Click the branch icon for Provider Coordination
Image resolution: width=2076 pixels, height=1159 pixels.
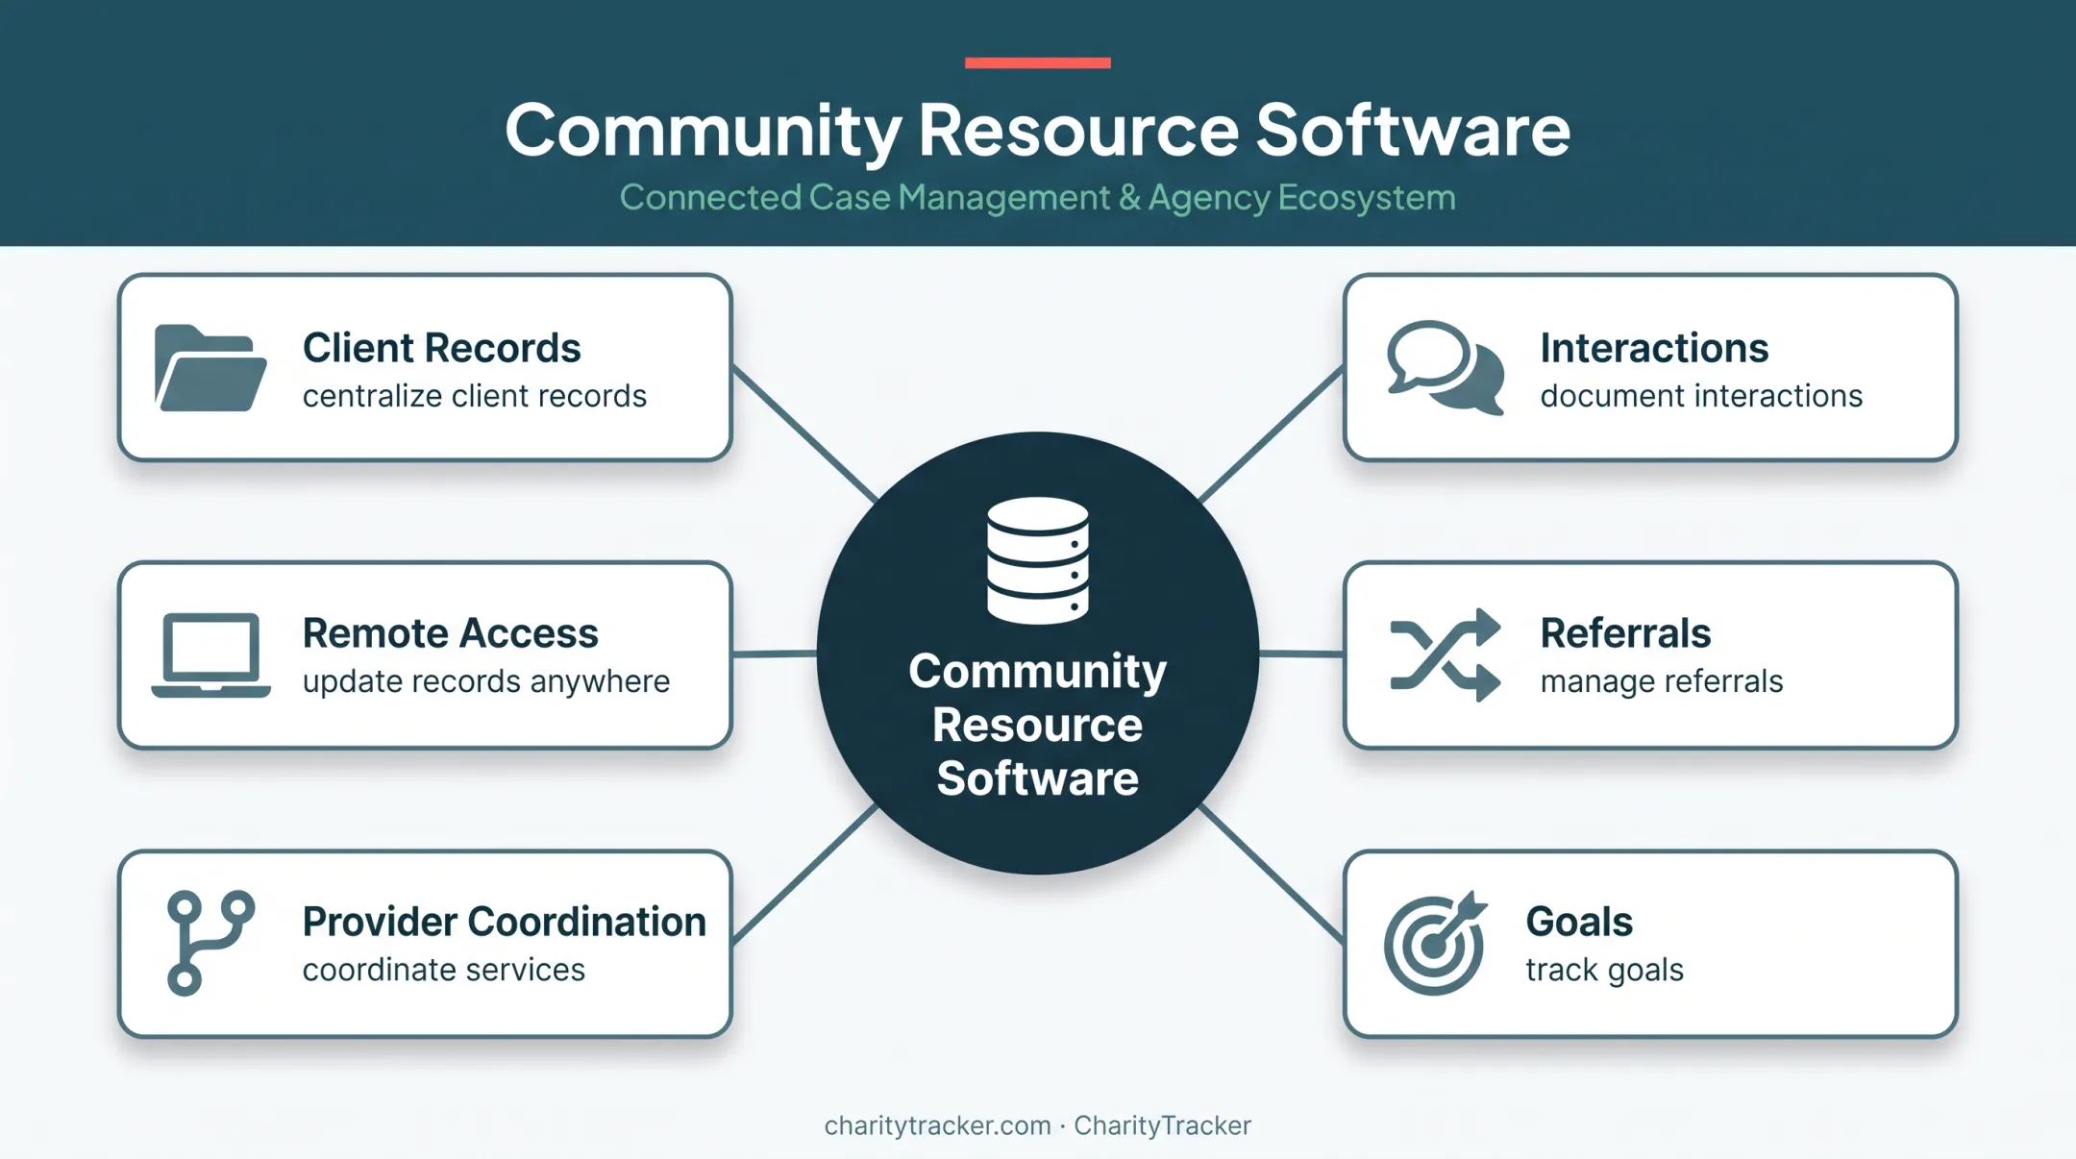(x=210, y=943)
